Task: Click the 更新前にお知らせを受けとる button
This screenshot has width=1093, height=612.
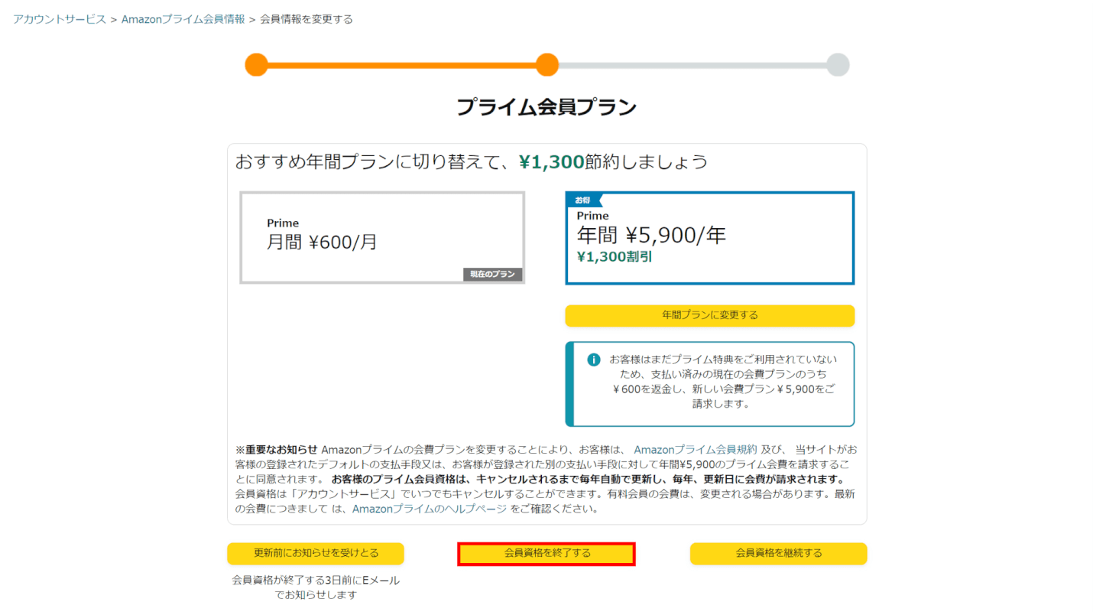Action: [x=316, y=553]
